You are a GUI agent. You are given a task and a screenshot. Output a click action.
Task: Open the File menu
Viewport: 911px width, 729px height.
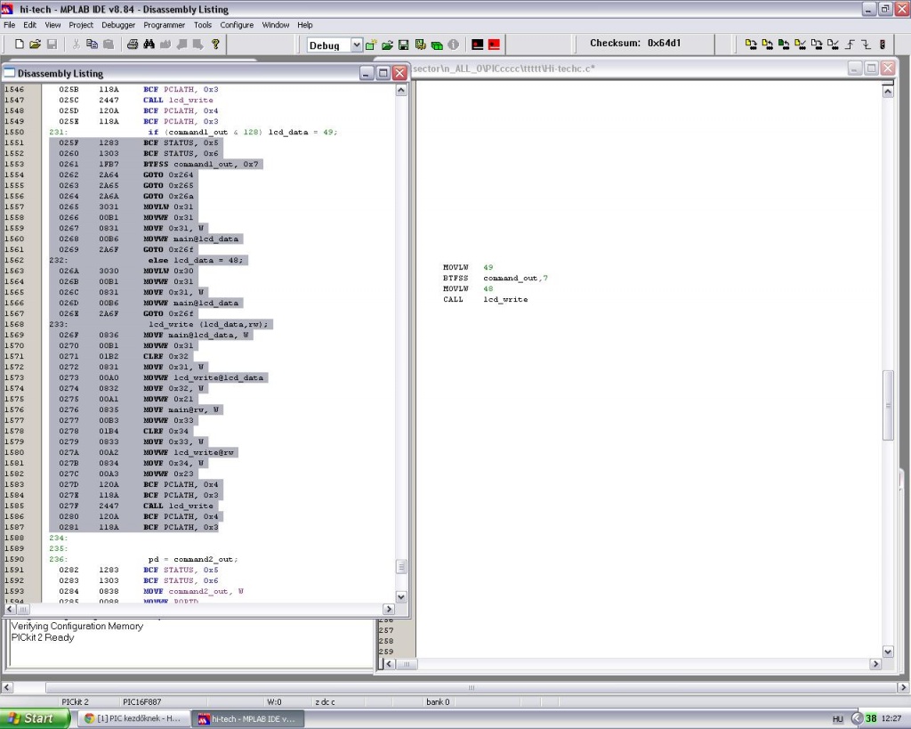[x=9, y=25]
